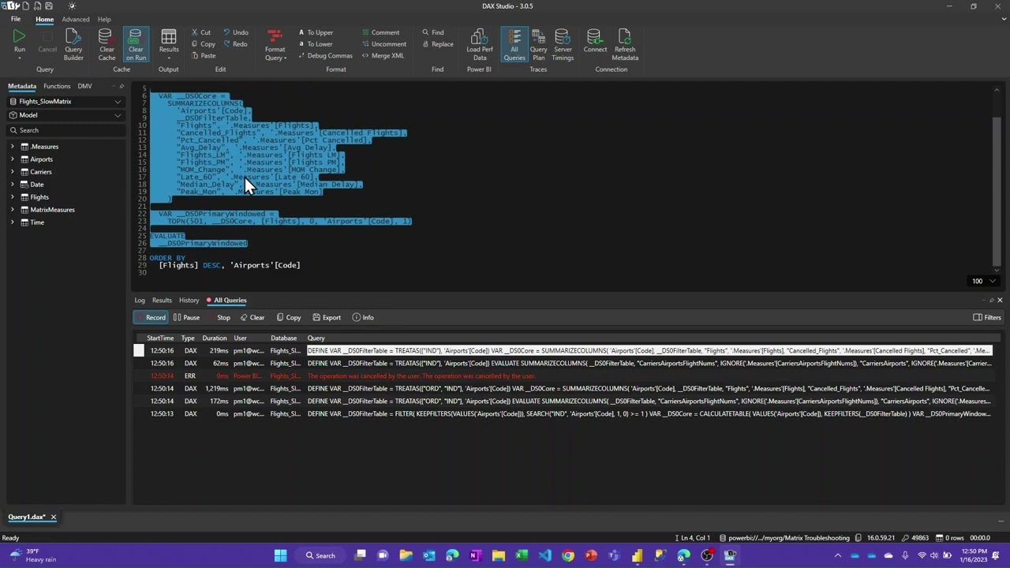Run the query with the Run button
Screen dimensions: 1010x568
(x=19, y=43)
